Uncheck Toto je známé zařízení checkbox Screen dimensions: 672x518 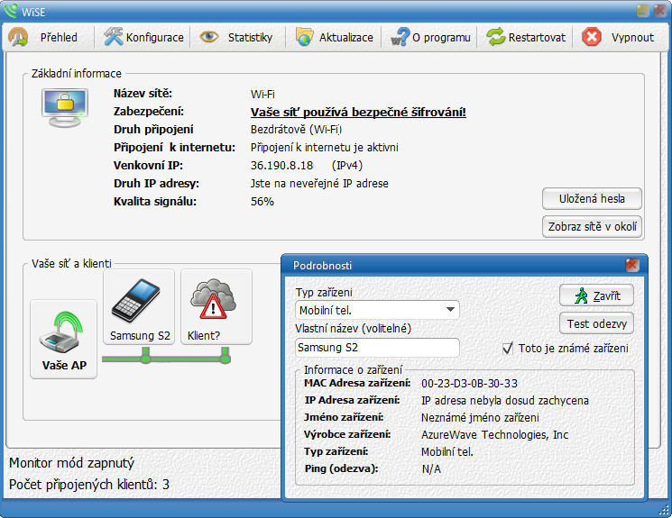(508, 349)
